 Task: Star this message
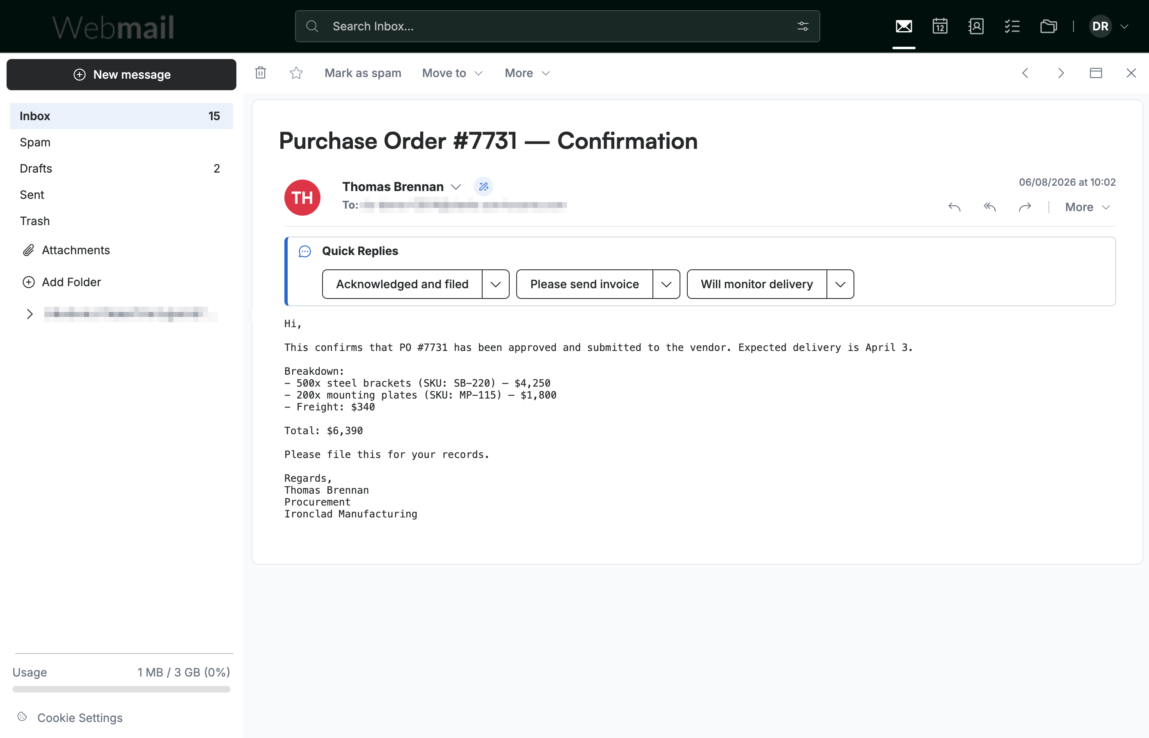point(296,73)
